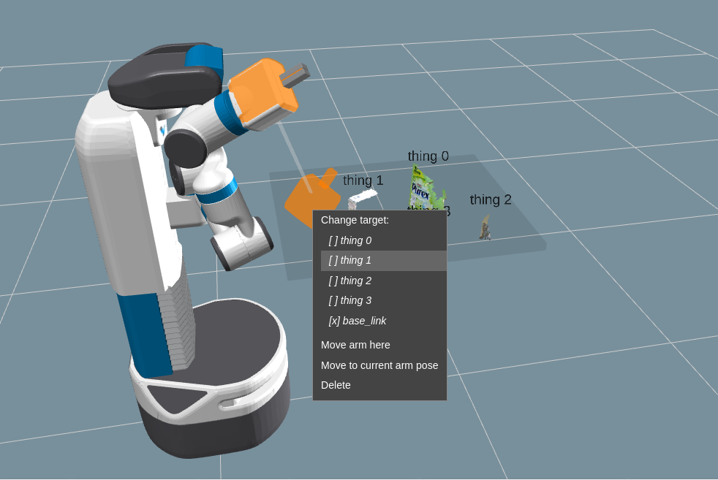Click the thing 2 text label

tap(491, 199)
